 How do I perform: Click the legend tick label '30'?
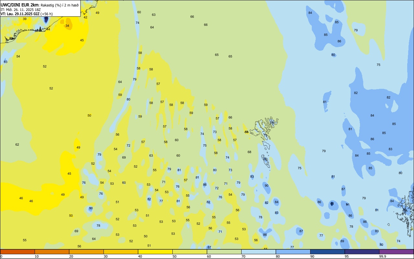105,256
